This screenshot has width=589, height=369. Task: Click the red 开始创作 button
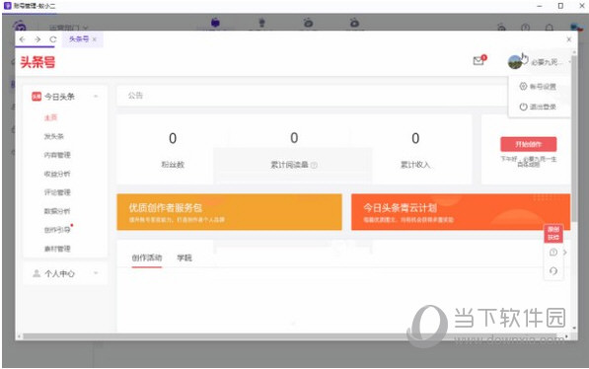[x=528, y=144]
